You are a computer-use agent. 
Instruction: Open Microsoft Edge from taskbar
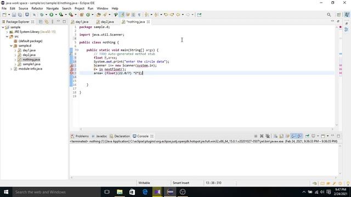click(x=145, y=192)
